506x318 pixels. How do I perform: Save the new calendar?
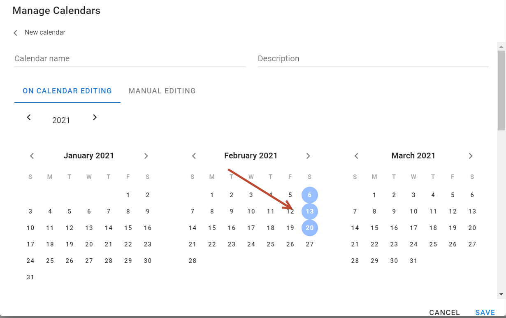click(x=485, y=313)
